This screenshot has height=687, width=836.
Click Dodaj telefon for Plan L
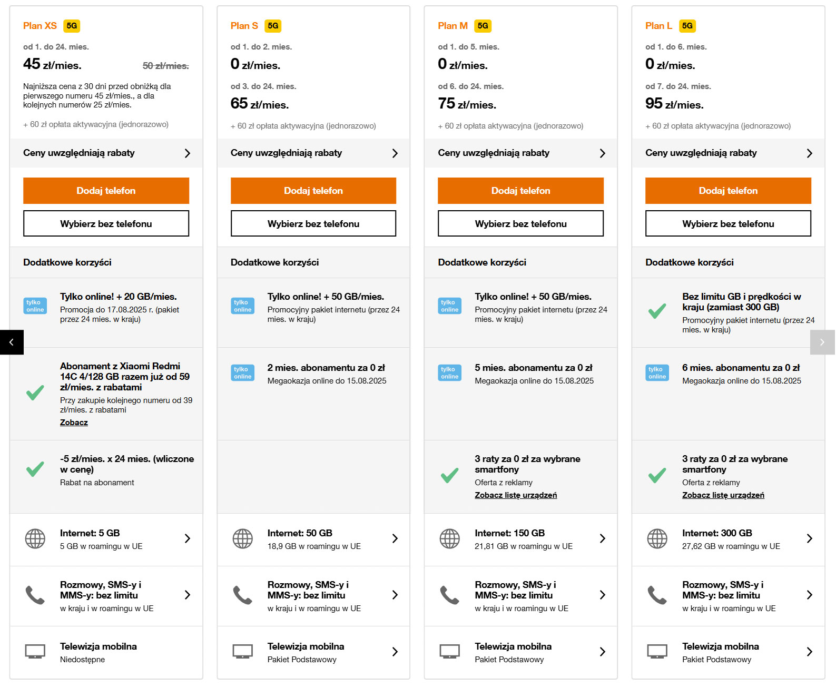click(728, 191)
